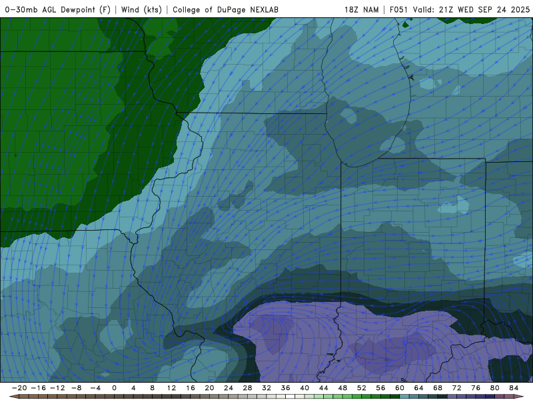This screenshot has width=533, height=400.
Task: Click the '12' legend value
Action: coord(171,388)
